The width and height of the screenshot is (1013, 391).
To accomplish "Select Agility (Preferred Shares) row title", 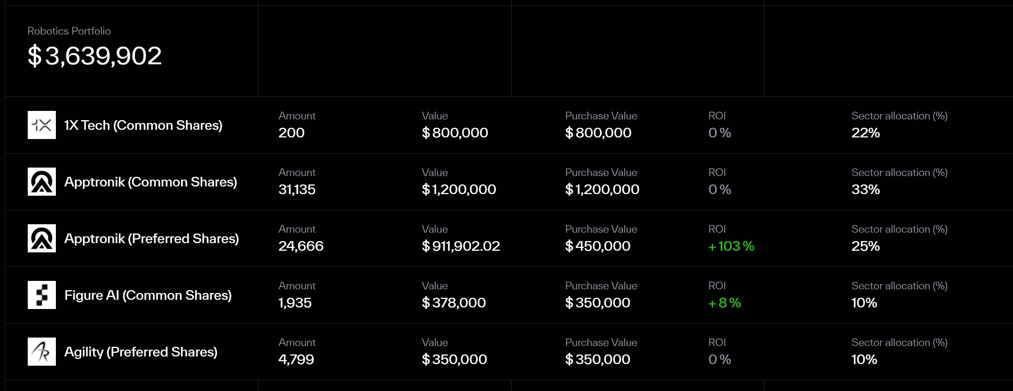I will pyautogui.click(x=141, y=352).
